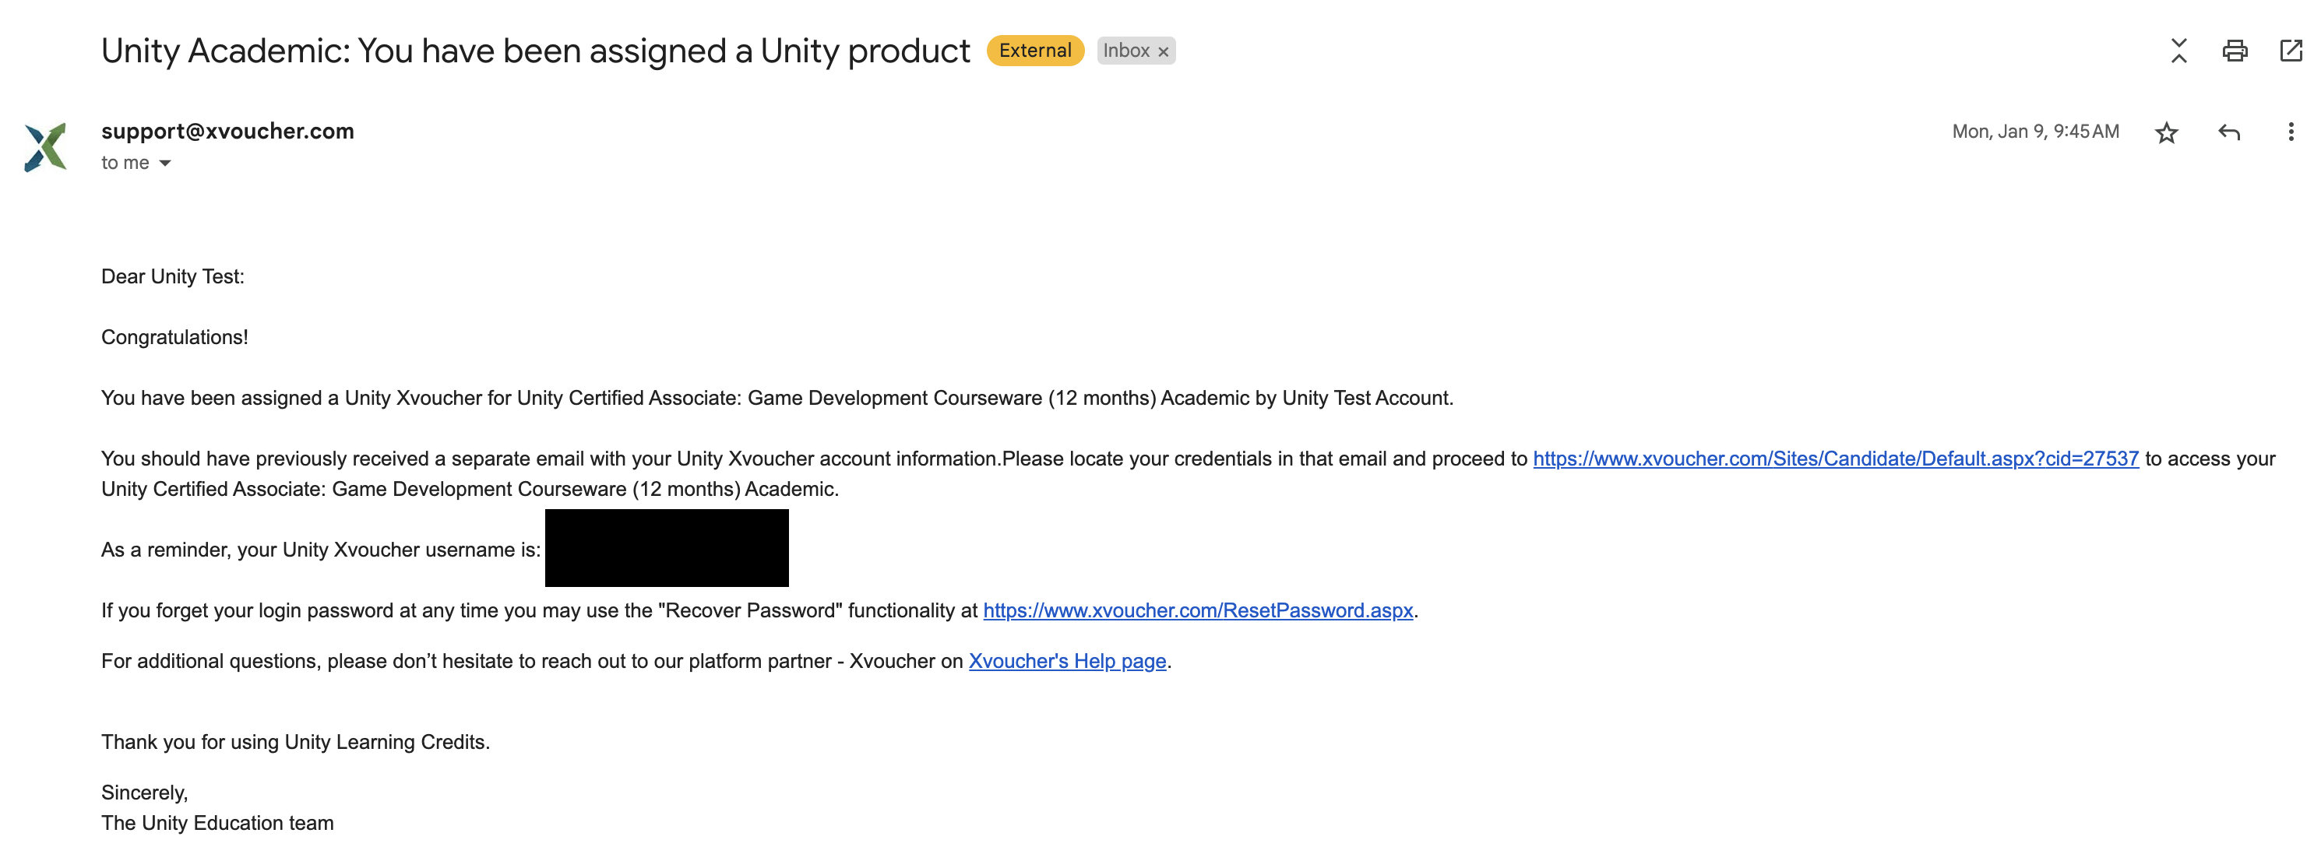Expand the "to me" recipient details arrow

[x=165, y=163]
